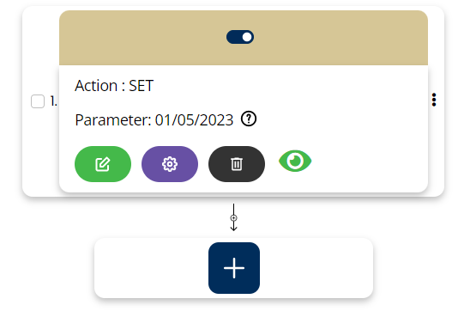The image size is (470, 311).
Task: Edit the step with green pencil button
Action: point(103,164)
